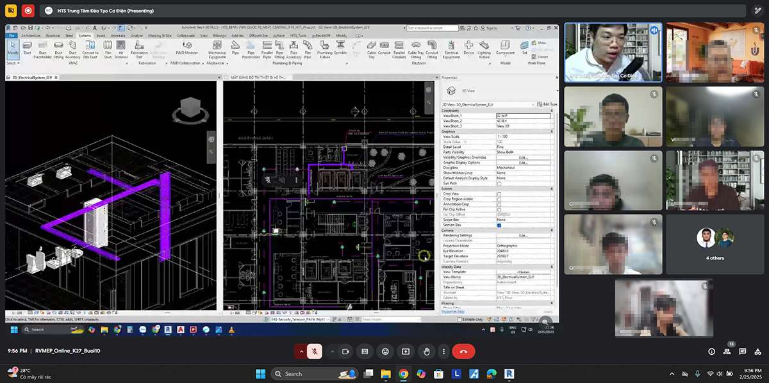Viewport: 769px width, 383px height.
Task: Open audio settings arrow beside microphone
Action: (x=301, y=351)
